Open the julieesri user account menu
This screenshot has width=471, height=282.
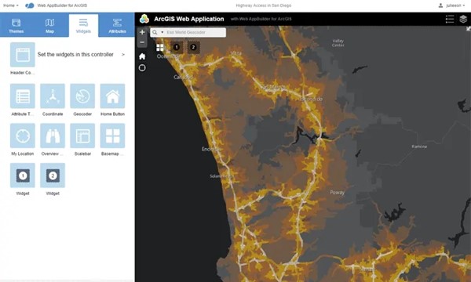[x=451, y=5]
